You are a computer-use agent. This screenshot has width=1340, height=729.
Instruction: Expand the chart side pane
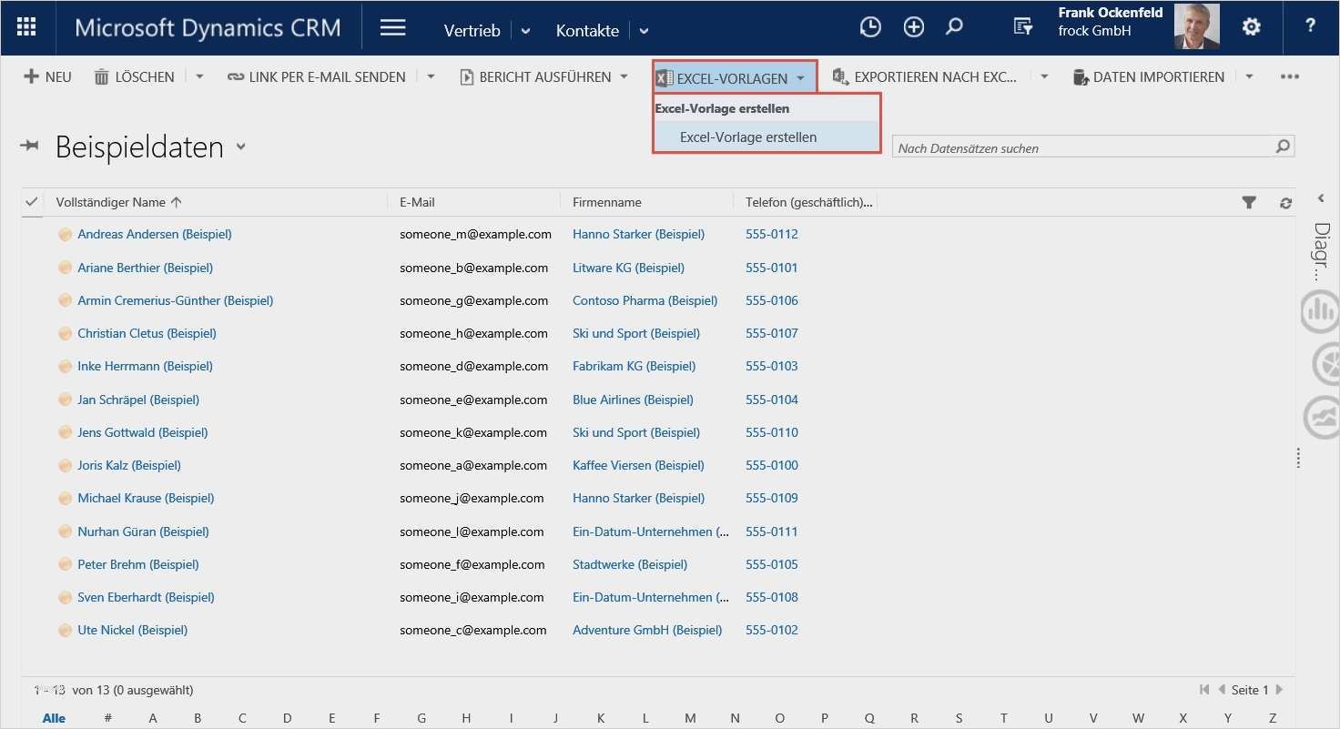(1321, 198)
